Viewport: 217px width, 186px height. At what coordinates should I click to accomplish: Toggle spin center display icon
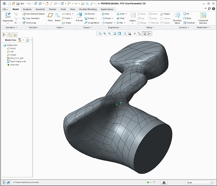coord(149,34)
